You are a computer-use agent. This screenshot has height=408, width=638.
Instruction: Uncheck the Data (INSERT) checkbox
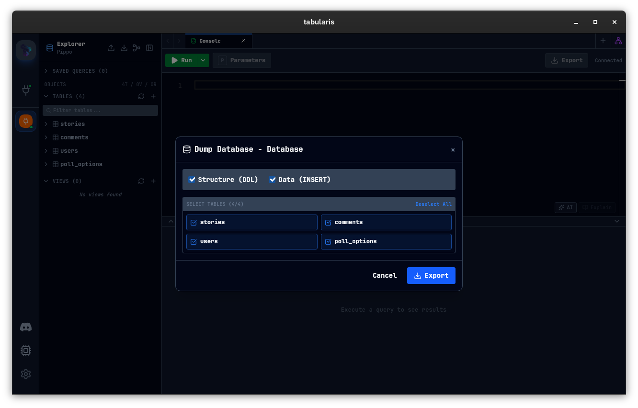click(273, 180)
